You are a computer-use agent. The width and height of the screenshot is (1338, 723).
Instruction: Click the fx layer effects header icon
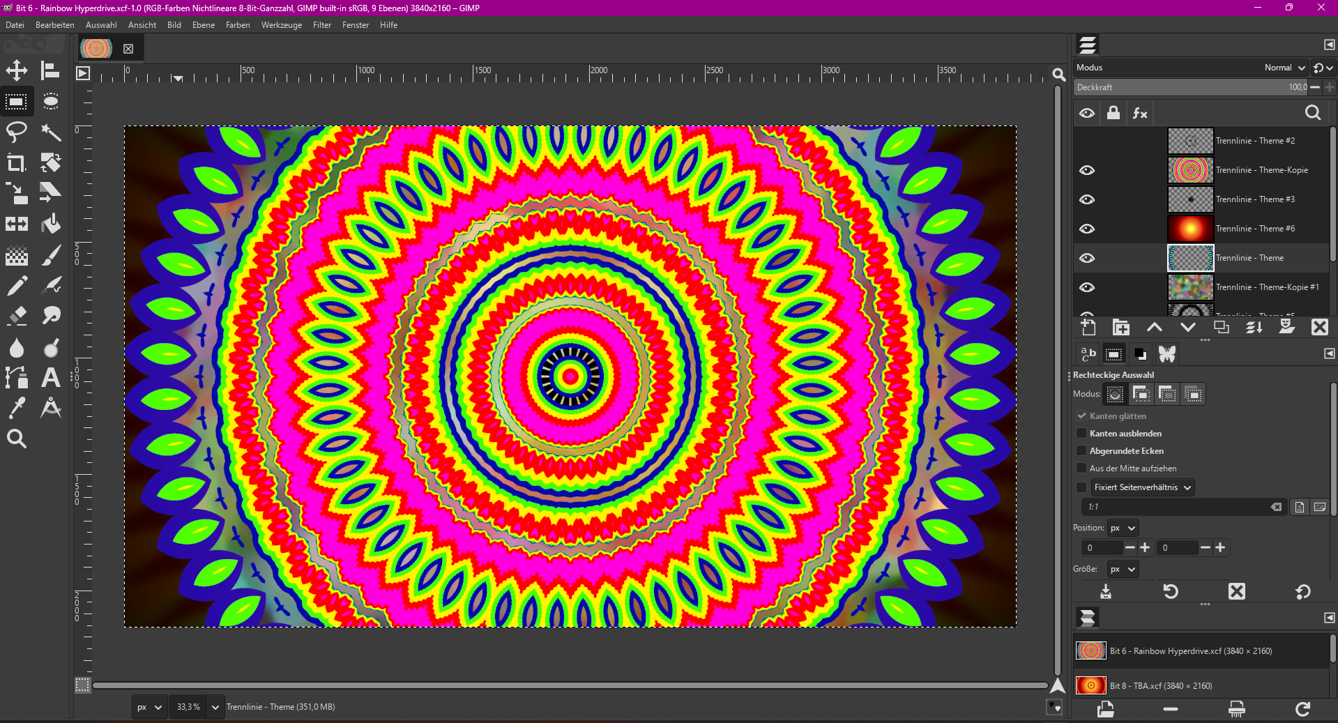pyautogui.click(x=1140, y=113)
